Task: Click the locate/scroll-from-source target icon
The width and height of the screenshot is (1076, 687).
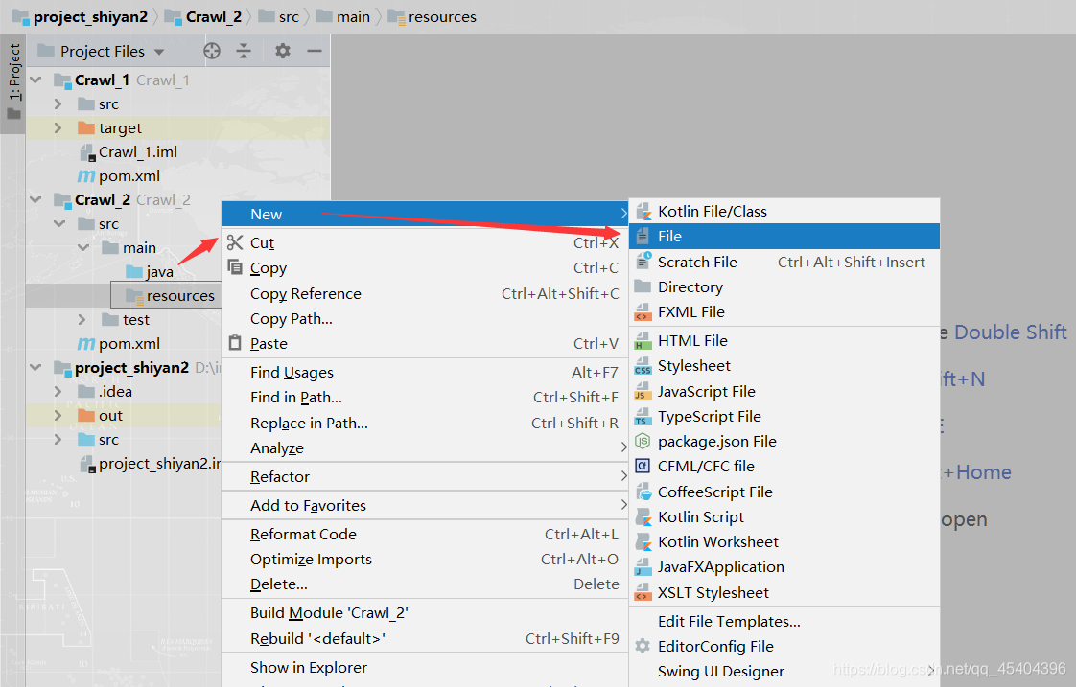Action: coord(212,51)
